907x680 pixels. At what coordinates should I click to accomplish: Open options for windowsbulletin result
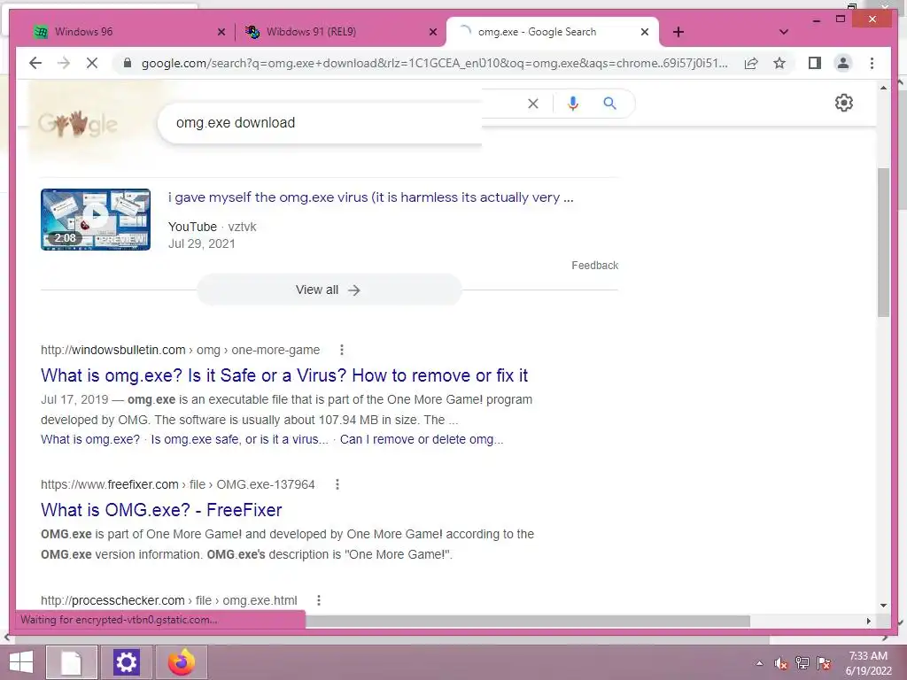coord(342,350)
